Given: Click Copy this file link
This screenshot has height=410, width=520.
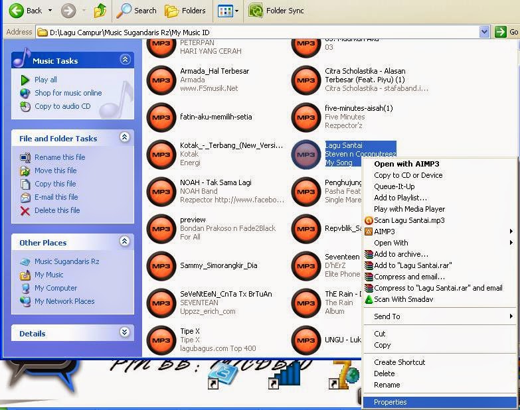Looking at the screenshot, I should pyautogui.click(x=55, y=184).
